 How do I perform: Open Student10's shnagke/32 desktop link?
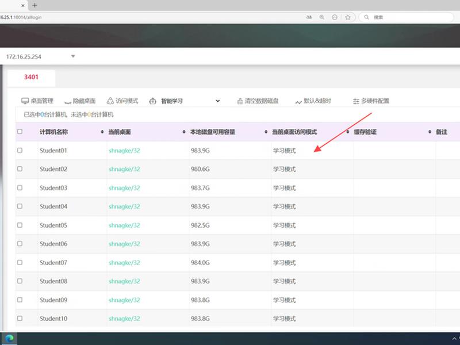124,319
